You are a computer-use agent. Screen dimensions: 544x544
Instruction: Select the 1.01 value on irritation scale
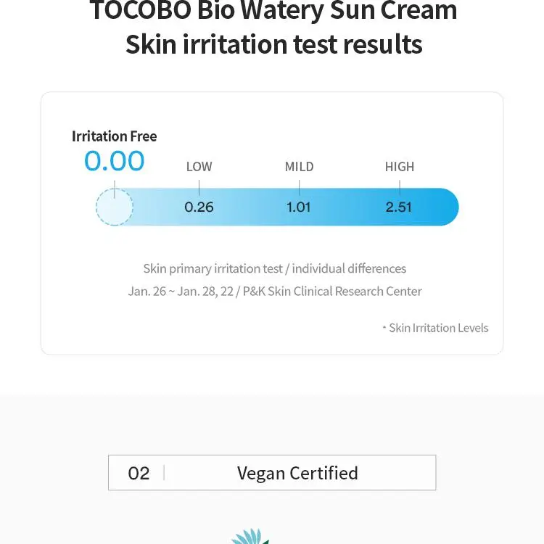(x=298, y=207)
